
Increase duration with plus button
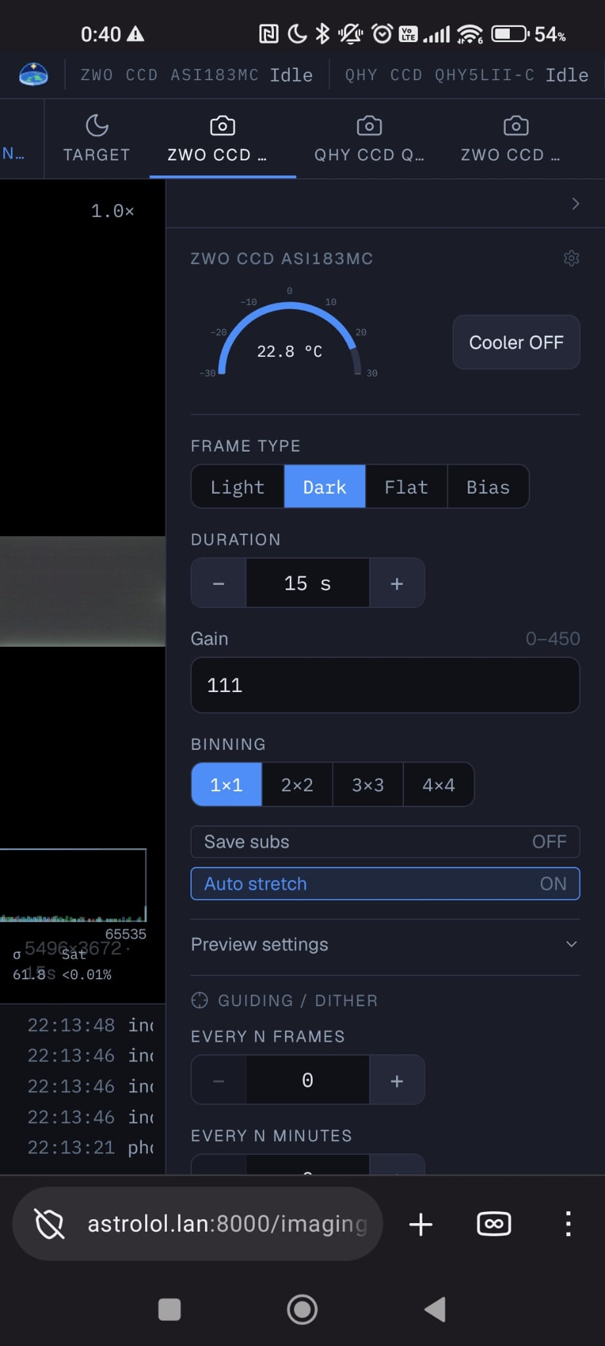(397, 583)
